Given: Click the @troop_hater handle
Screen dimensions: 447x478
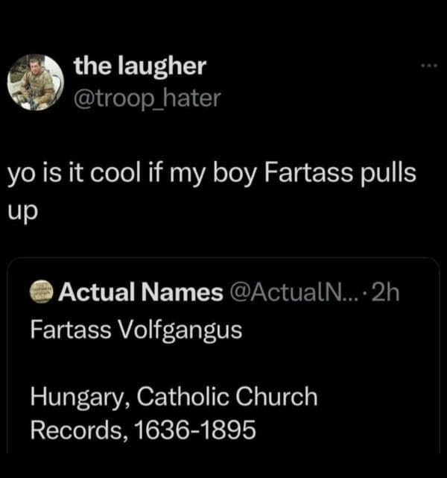Looking at the screenshot, I should point(146,97).
